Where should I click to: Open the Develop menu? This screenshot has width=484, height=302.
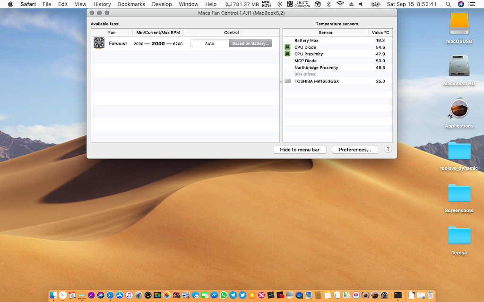click(x=162, y=4)
